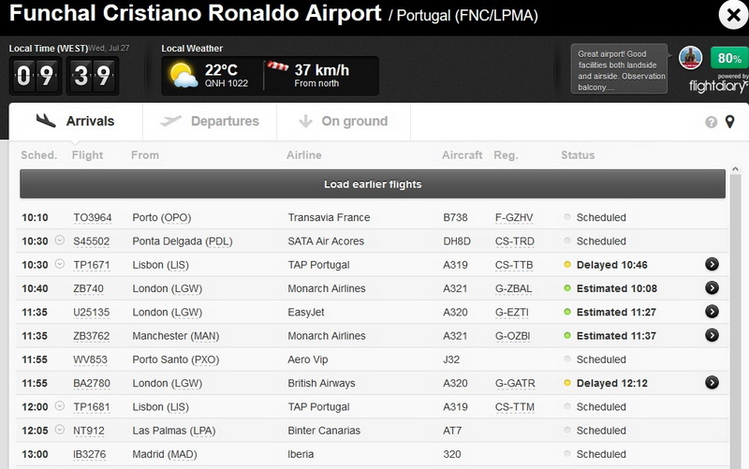
Task: Click the map pin location icon
Action: pos(730,122)
